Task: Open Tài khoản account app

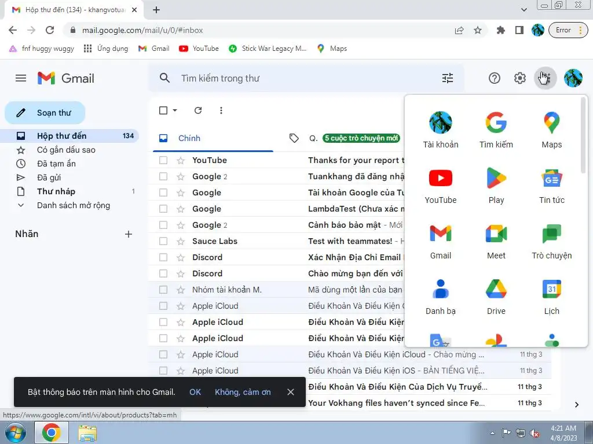Action: [441, 130]
